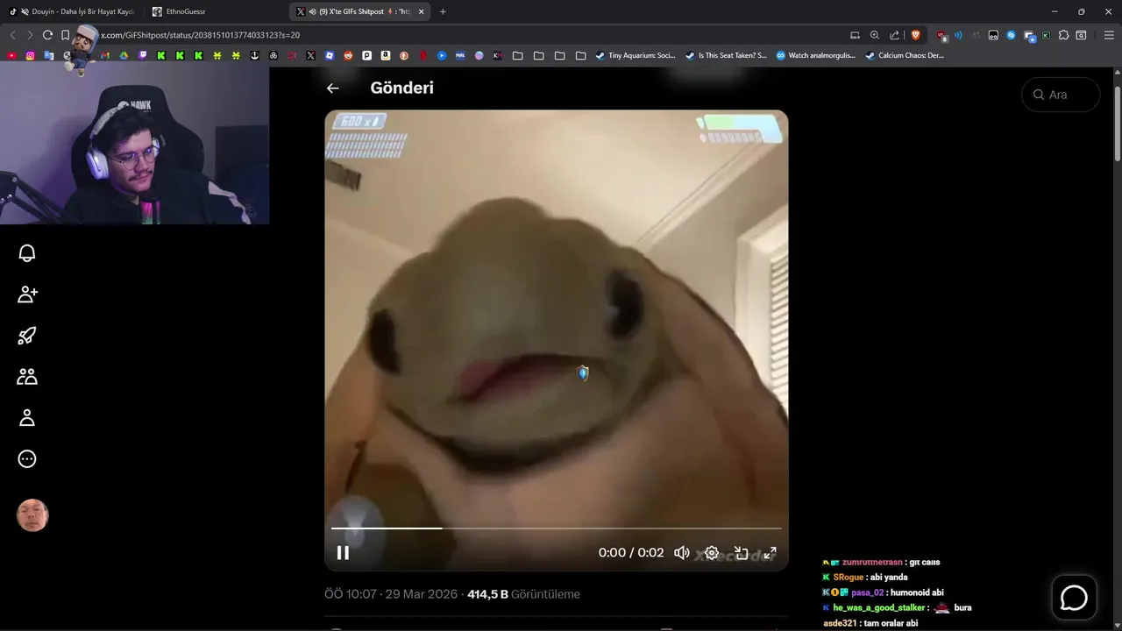
Task: Open video settings gear
Action: click(x=712, y=553)
